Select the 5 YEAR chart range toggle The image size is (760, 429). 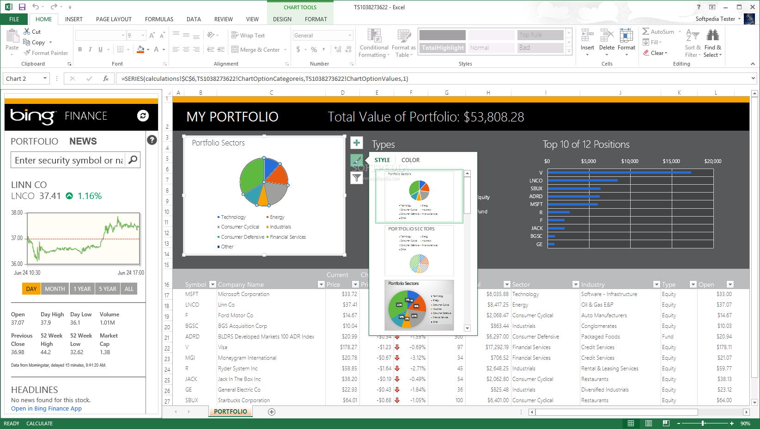coord(108,289)
